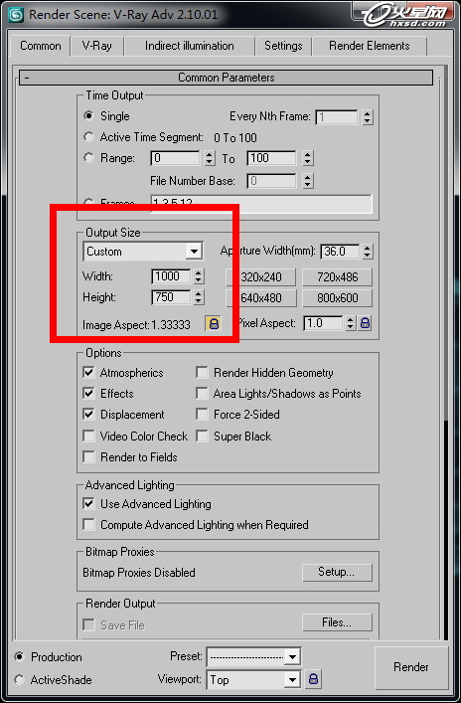Open the Indirect illumination tab
This screenshot has width=461, height=703.
(189, 46)
